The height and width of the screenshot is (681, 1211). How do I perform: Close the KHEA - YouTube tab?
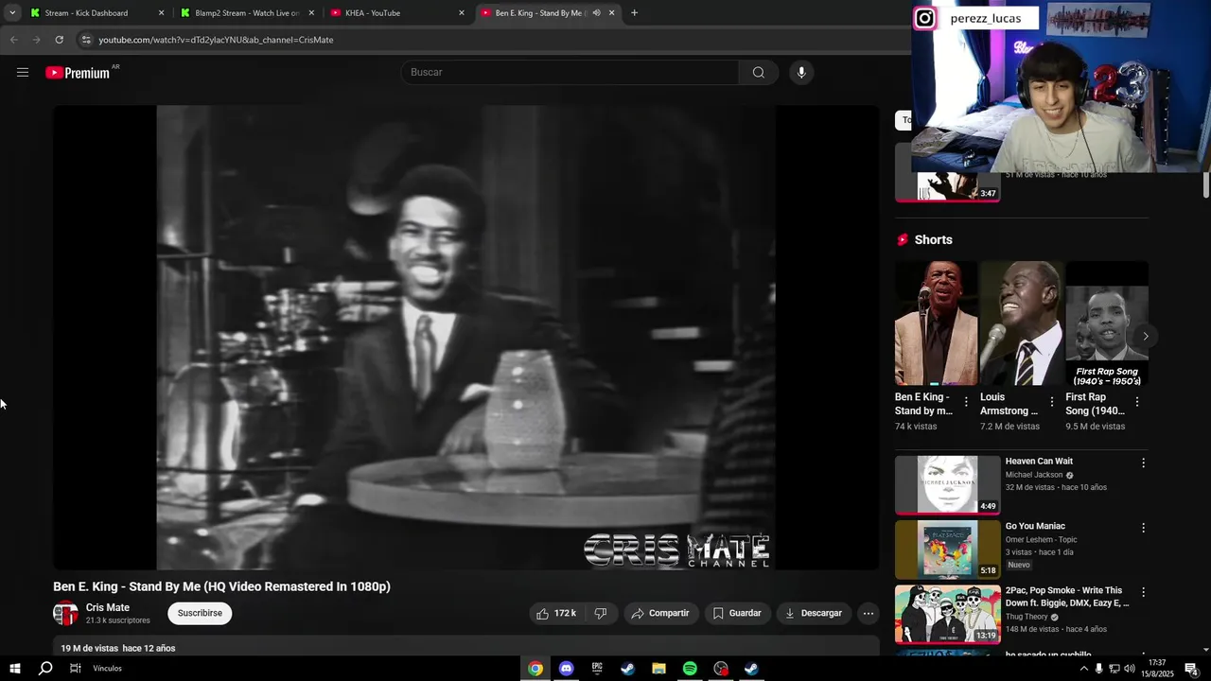(x=462, y=13)
